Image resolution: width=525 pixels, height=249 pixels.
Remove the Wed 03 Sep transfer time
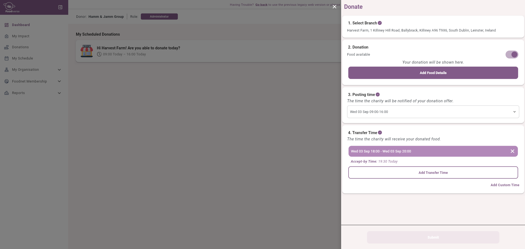pos(512,151)
